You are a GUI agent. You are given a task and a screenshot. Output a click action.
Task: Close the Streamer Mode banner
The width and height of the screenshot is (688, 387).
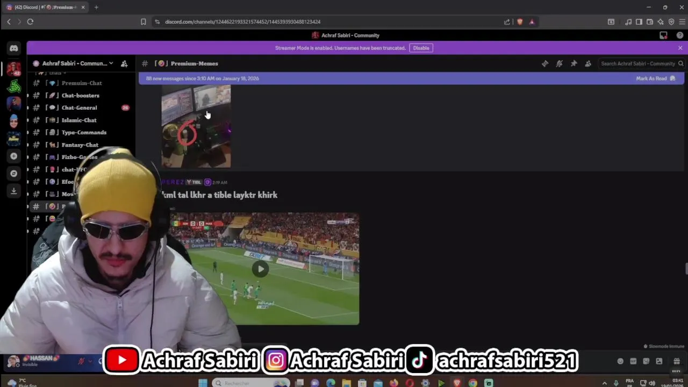click(680, 48)
